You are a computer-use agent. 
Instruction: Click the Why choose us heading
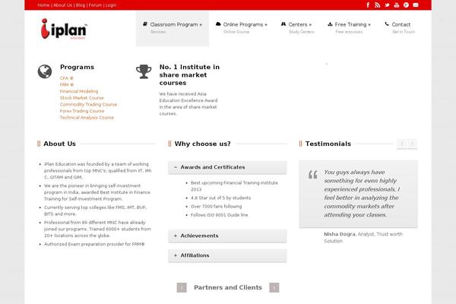pyautogui.click(x=203, y=144)
